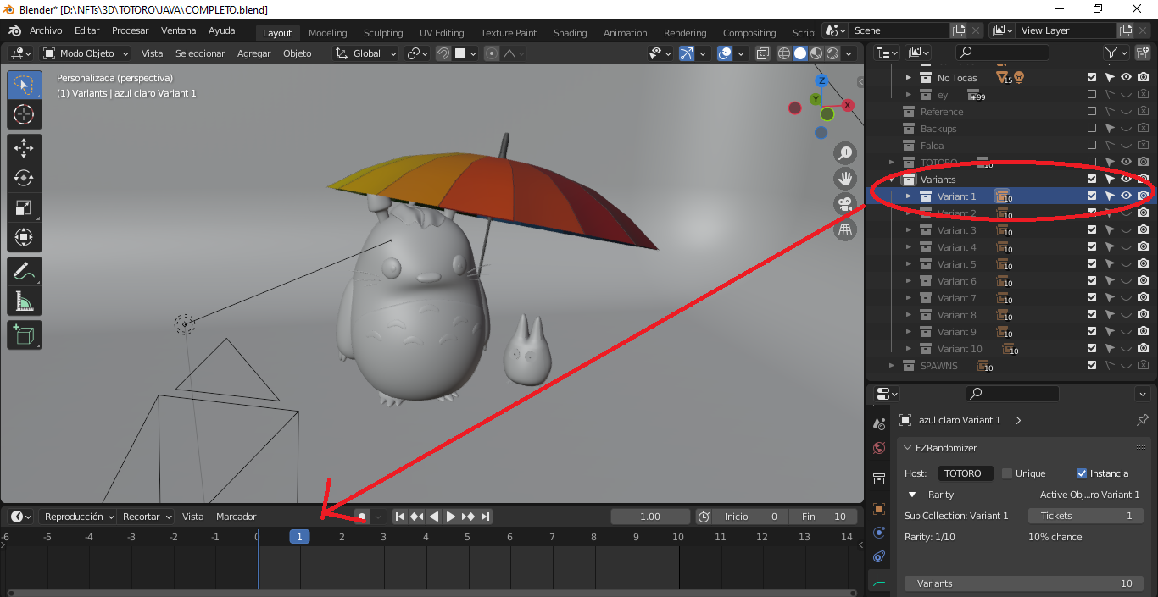Switch to rendered viewport shading
Image resolution: width=1158 pixels, height=597 pixels.
[x=832, y=53]
